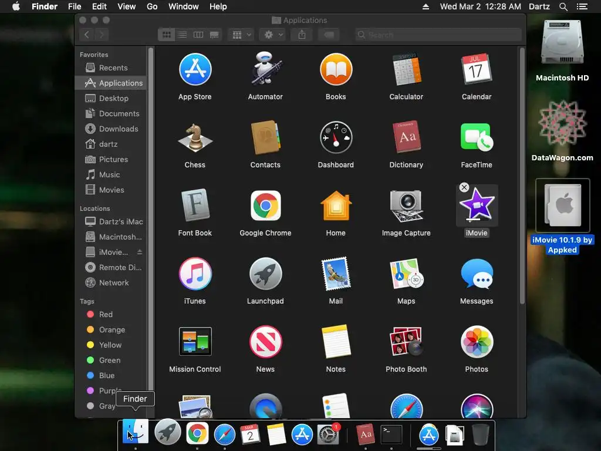The height and width of the screenshot is (451, 601).
Task: Select Launchpad in the Applications folder
Action: coord(265,274)
